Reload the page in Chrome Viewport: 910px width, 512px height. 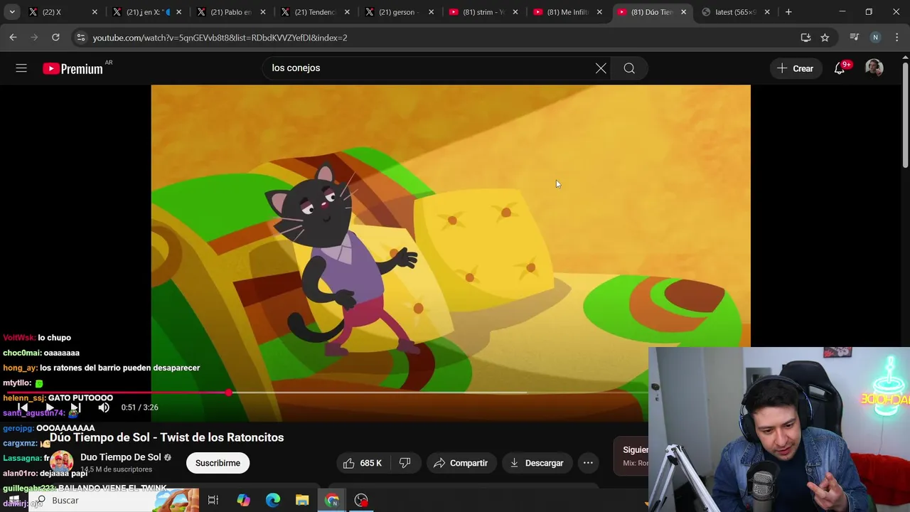pos(55,38)
